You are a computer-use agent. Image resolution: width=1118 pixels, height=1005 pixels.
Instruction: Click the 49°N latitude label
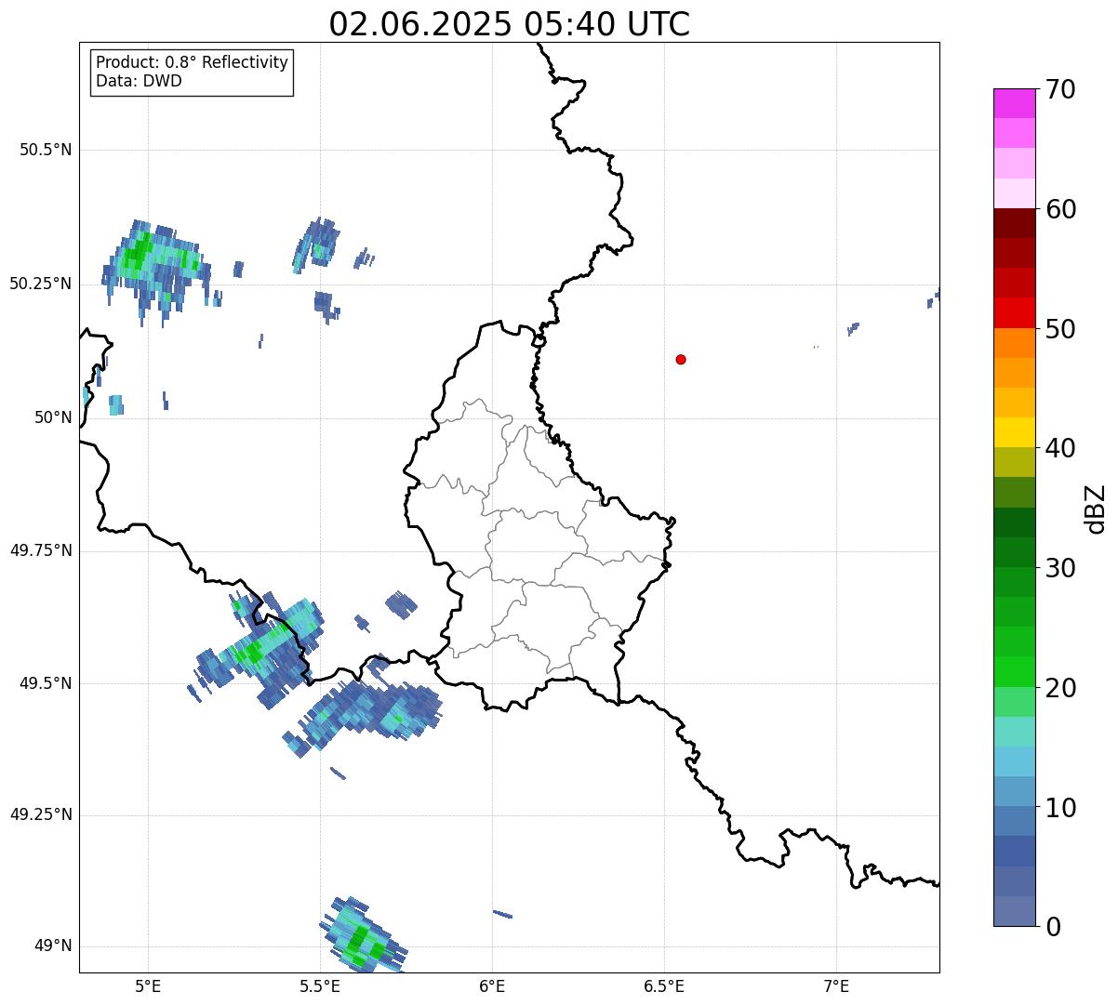tap(53, 945)
